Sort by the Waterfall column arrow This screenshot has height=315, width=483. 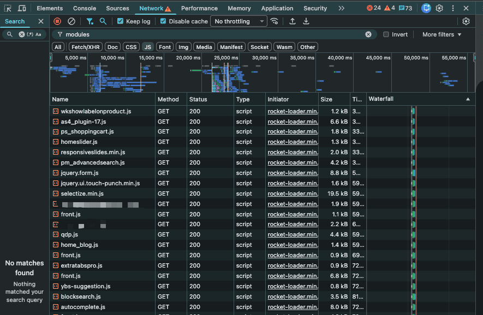pos(468,99)
